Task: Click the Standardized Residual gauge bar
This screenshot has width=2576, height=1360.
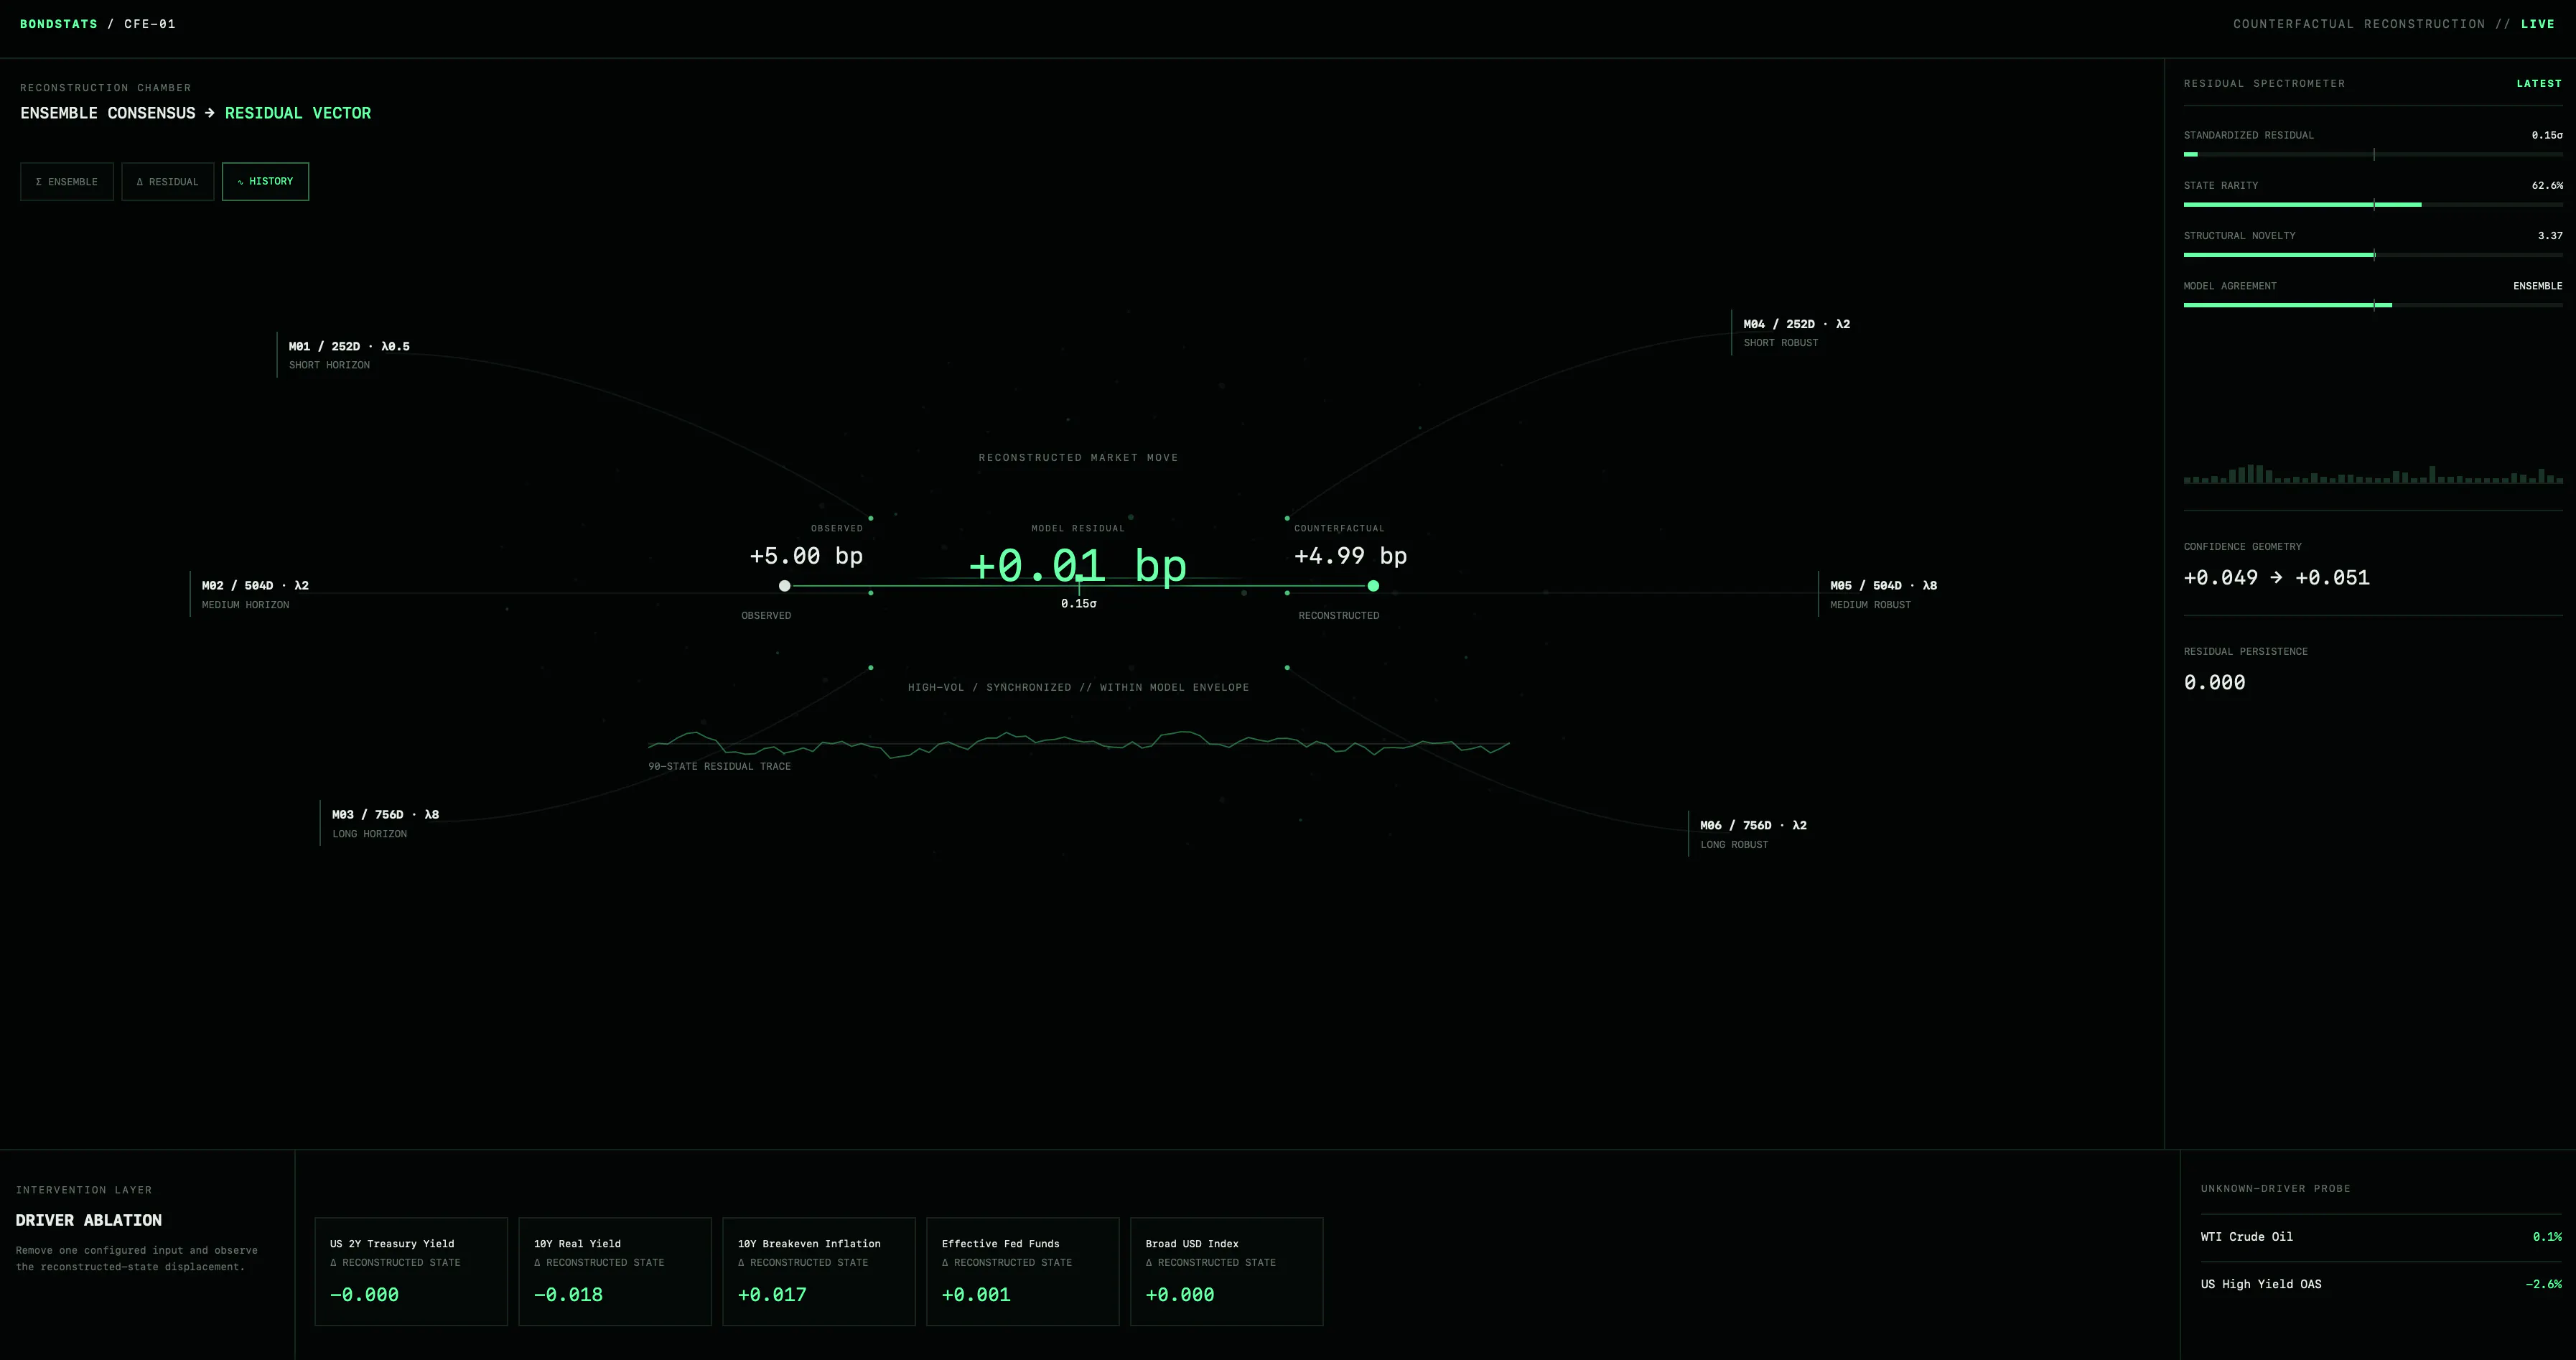Action: [2373, 154]
